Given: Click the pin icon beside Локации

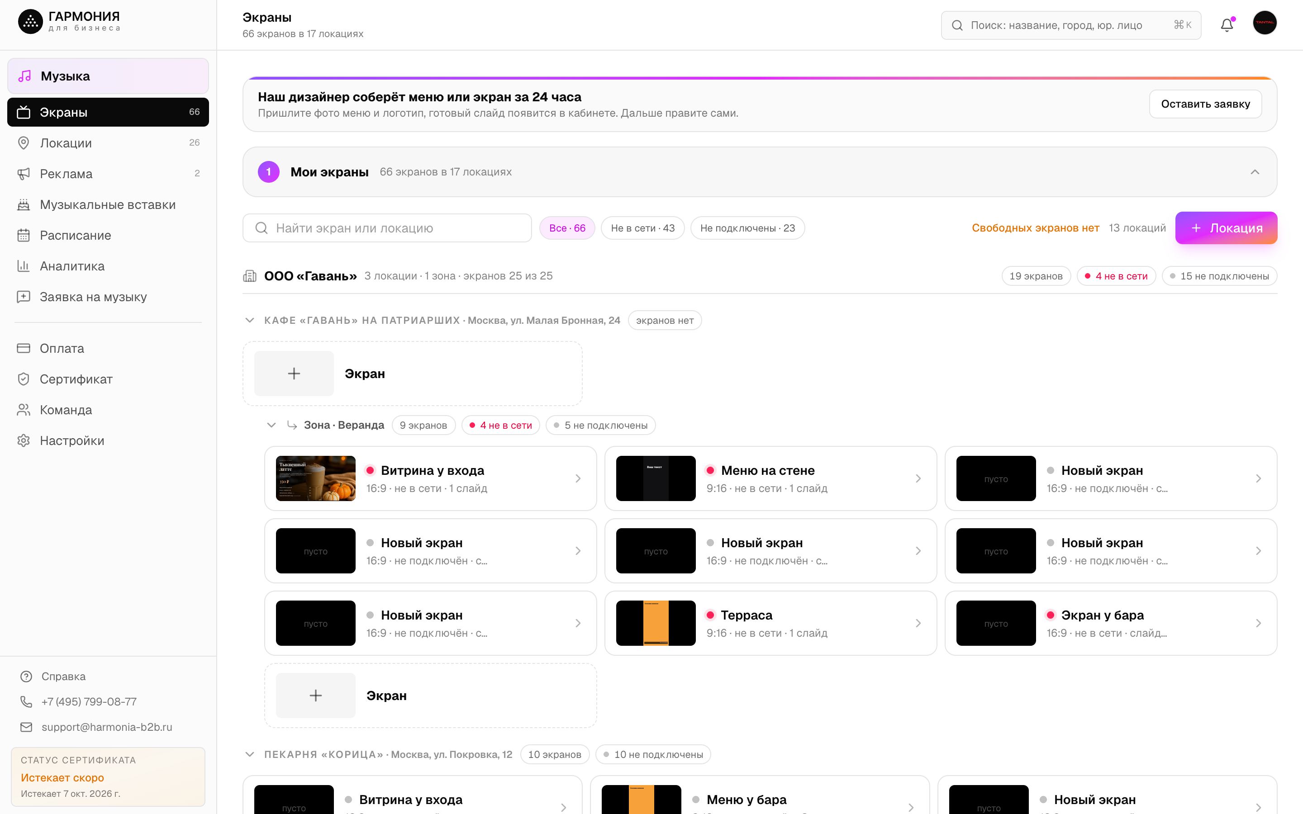Looking at the screenshot, I should click(23, 142).
